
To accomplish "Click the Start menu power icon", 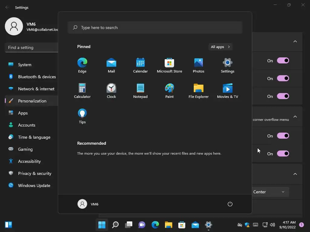I will [x=230, y=204].
